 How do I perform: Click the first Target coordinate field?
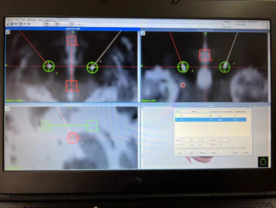point(185,140)
